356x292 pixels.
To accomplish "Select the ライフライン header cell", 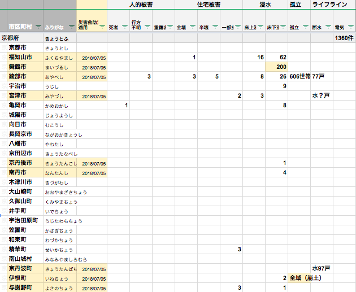I will (x=329, y=5).
